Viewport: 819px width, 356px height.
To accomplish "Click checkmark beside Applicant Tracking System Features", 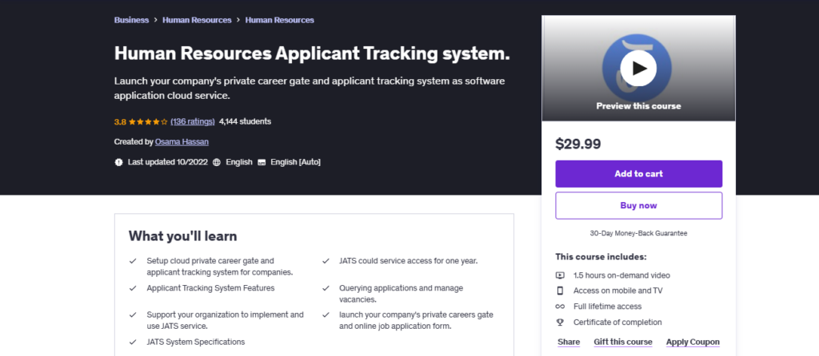I will click(x=134, y=288).
